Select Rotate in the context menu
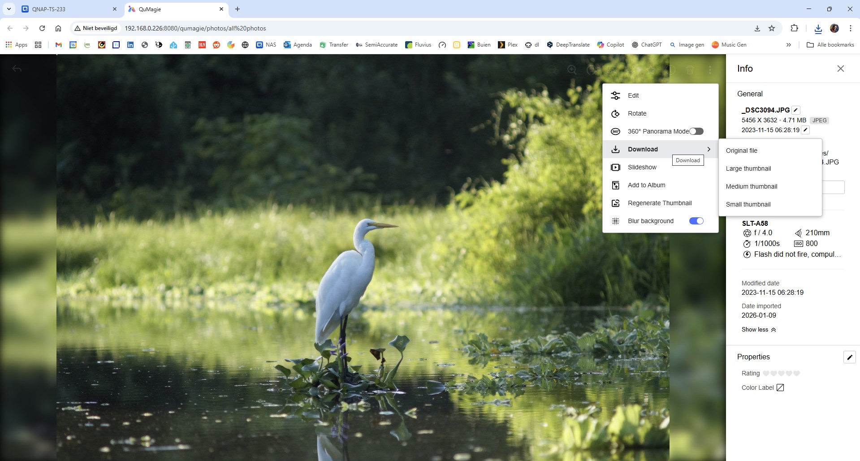Viewport: 860px width, 461px height. pos(660,113)
